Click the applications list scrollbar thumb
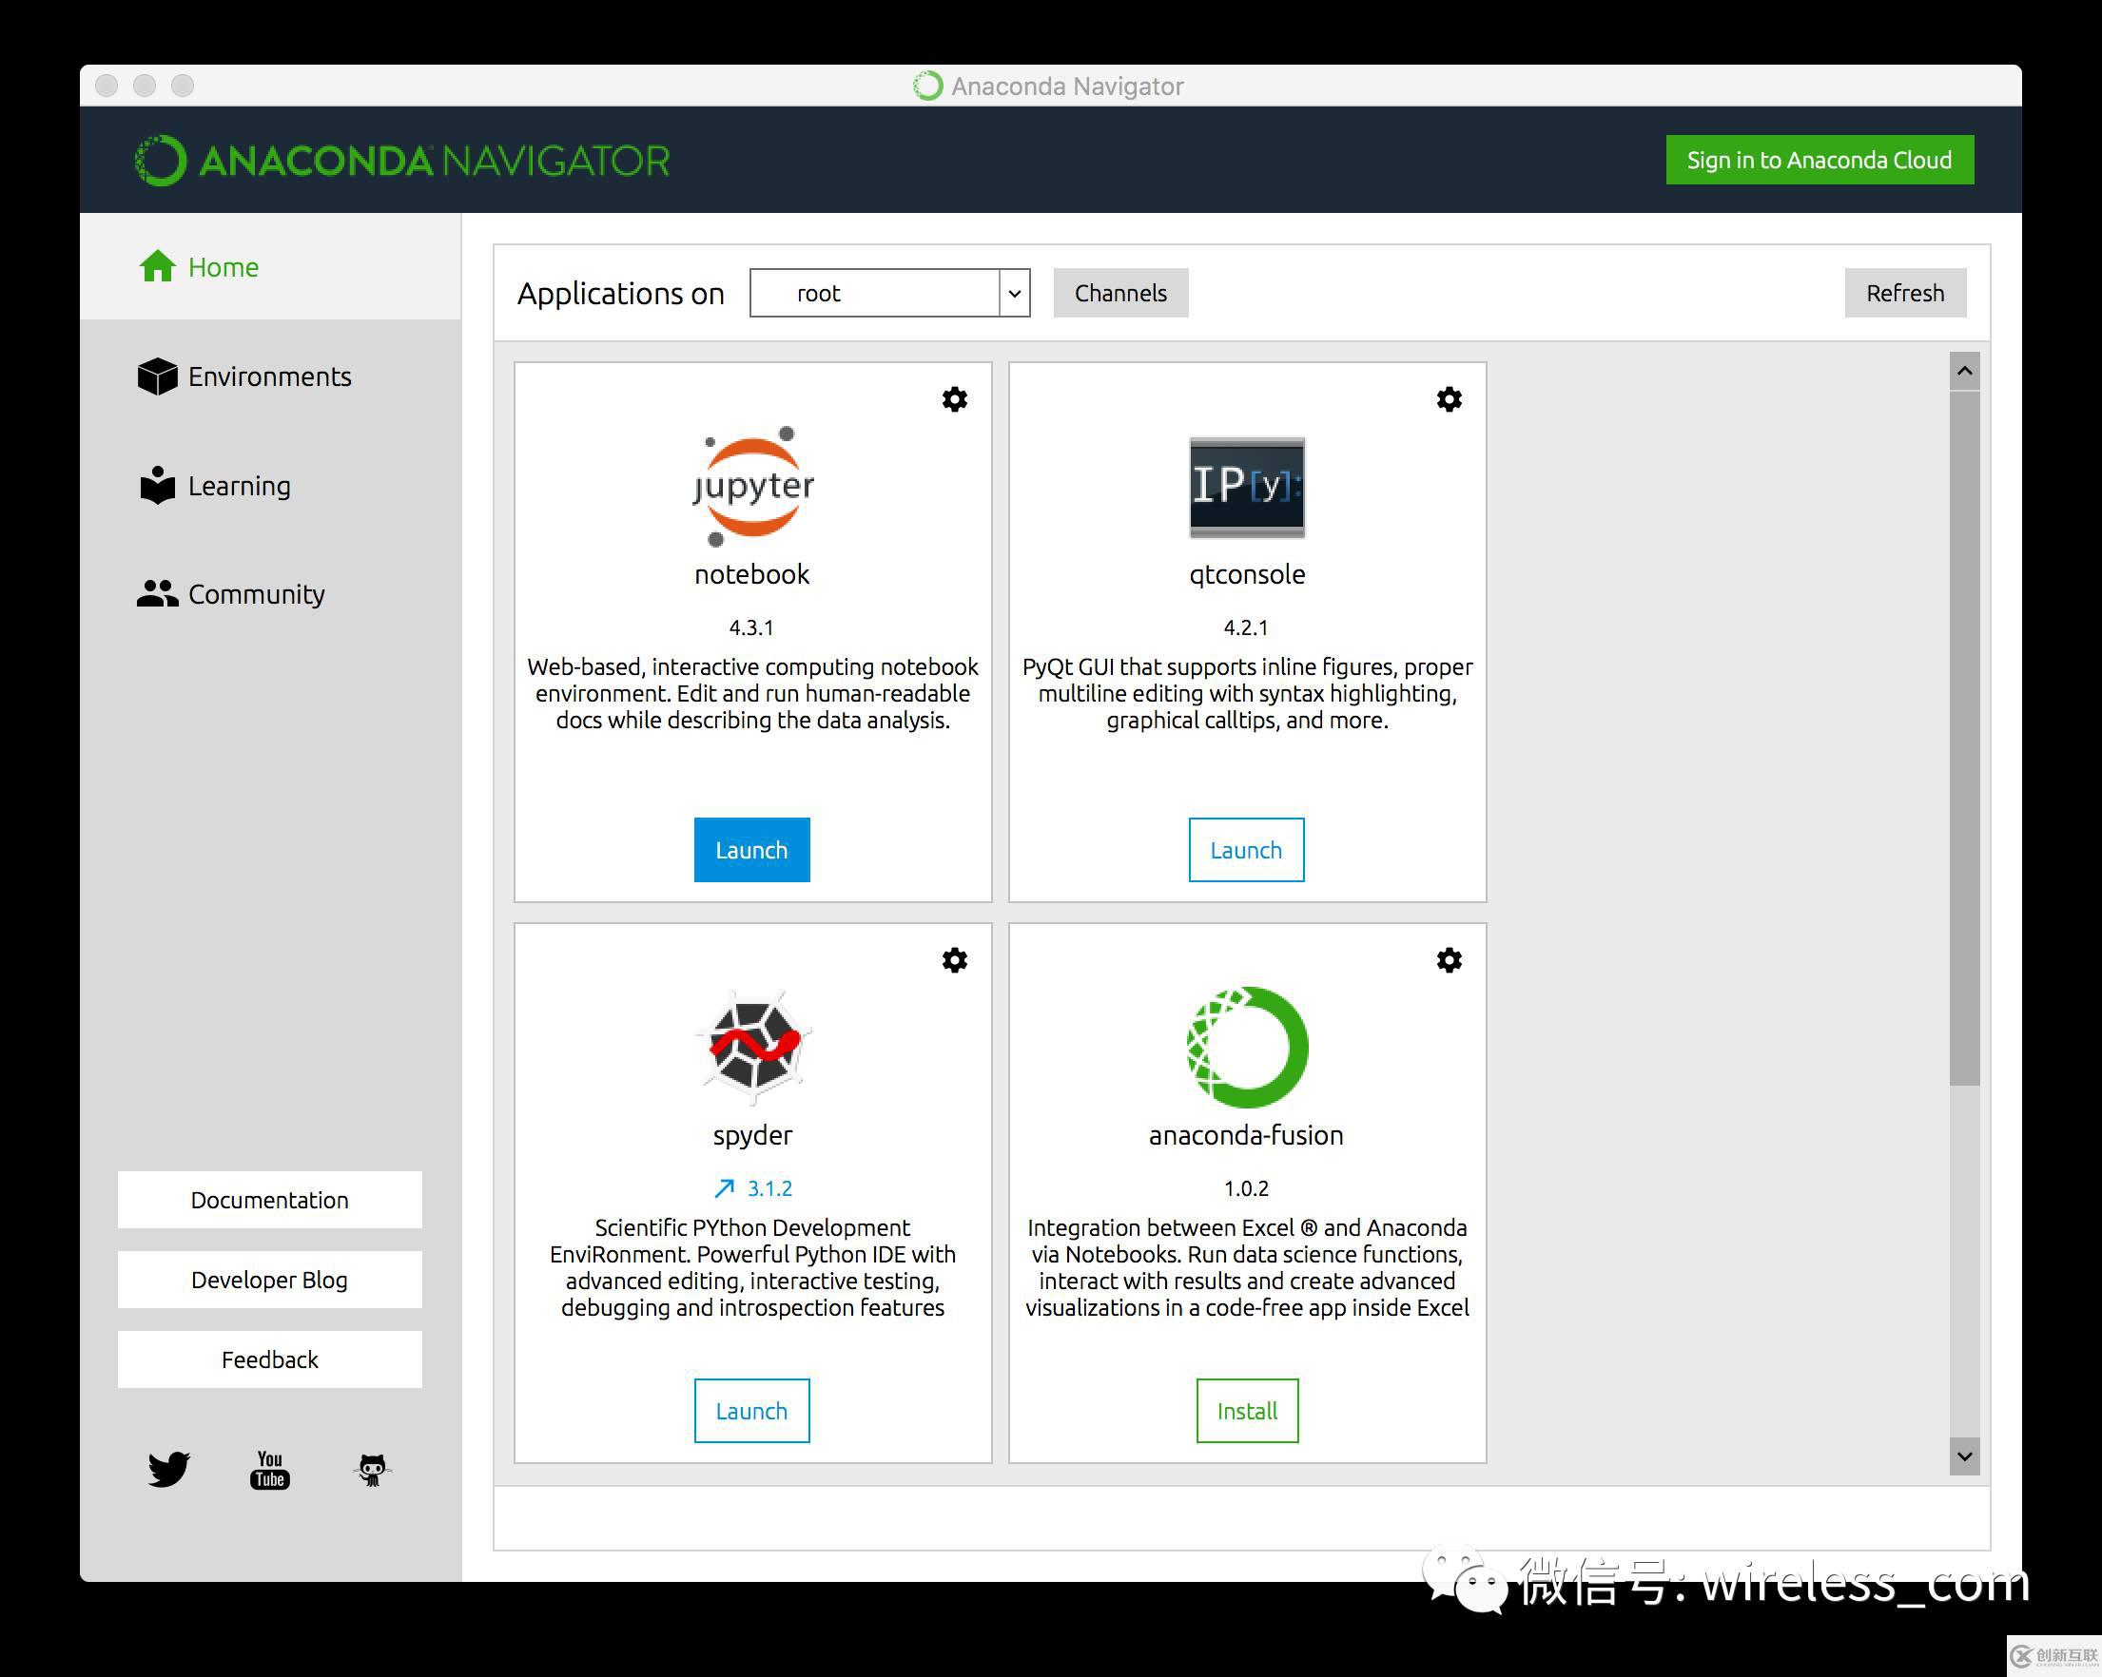 click(x=1964, y=738)
